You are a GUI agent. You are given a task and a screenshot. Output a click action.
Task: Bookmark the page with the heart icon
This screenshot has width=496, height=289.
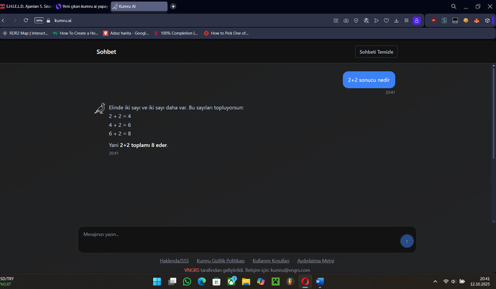click(x=386, y=21)
